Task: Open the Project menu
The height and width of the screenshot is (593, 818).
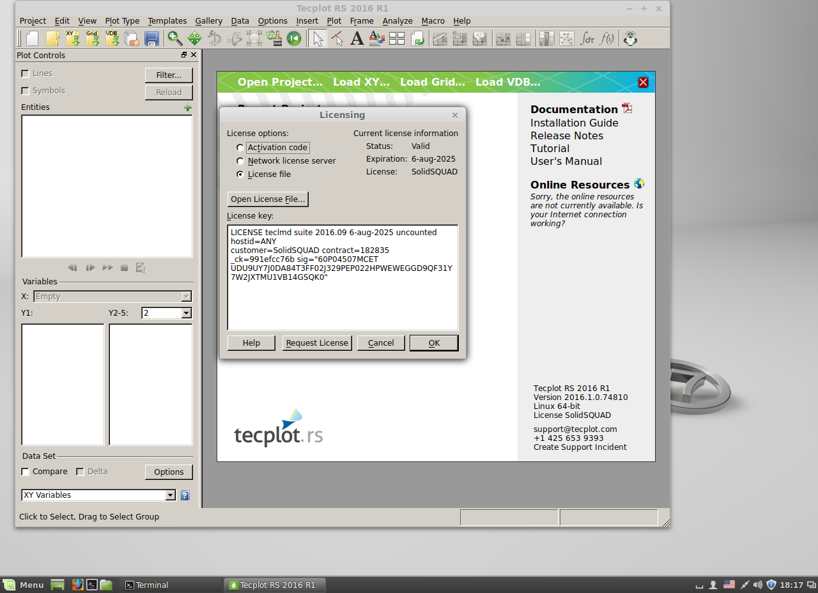Action: [33, 20]
